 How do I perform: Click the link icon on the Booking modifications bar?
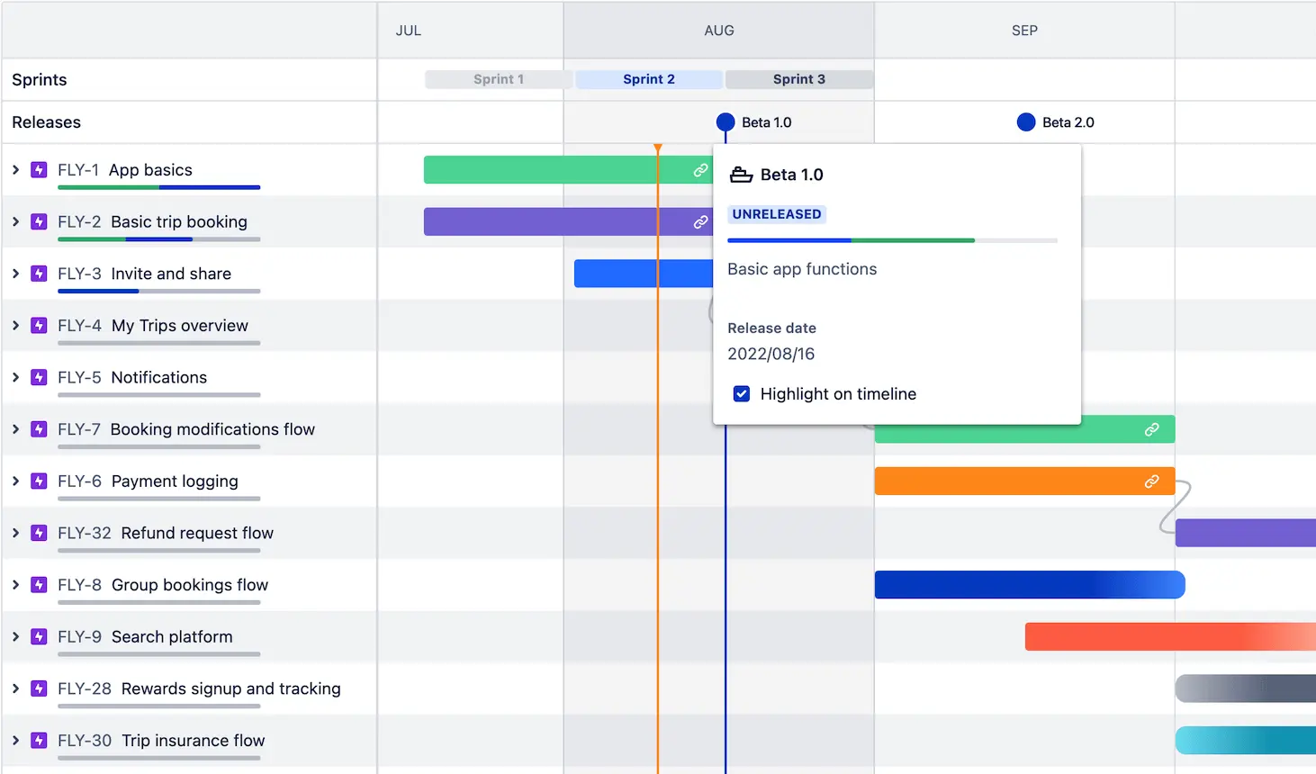coord(1151,429)
